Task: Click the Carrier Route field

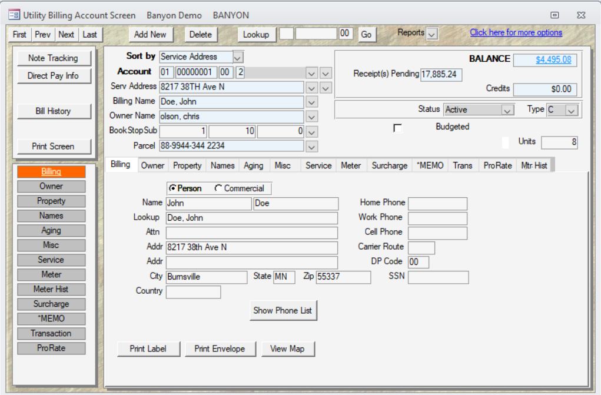Action: (421, 247)
